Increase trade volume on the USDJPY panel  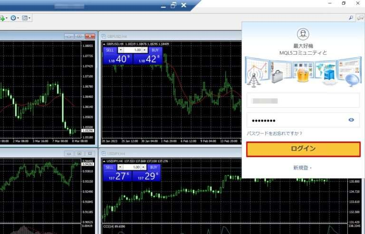pos(144,167)
